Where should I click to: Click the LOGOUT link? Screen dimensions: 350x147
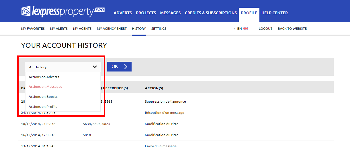click(x=265, y=29)
